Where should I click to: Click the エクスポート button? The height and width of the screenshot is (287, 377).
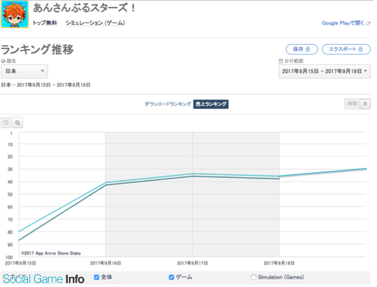coord(346,49)
